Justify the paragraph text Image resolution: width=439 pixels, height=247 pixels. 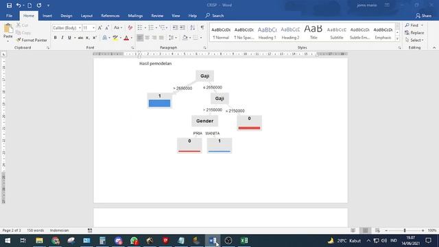click(161, 38)
